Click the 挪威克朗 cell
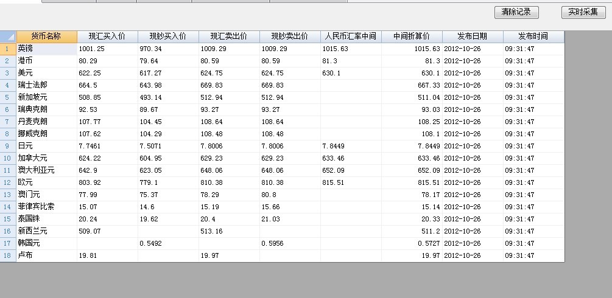This screenshot has width=612, height=298. pos(47,134)
